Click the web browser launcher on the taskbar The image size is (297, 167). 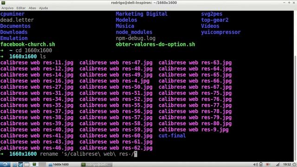click(x=20, y=164)
